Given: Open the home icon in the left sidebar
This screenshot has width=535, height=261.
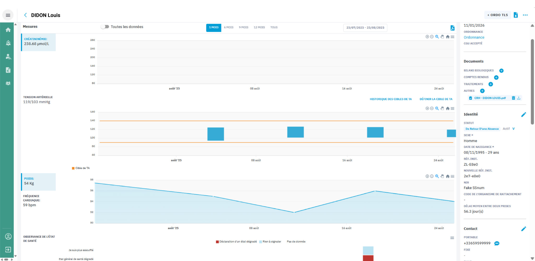Looking at the screenshot, I should coord(8,30).
